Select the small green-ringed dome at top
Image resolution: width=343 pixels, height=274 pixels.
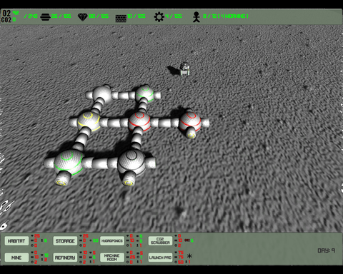click(x=144, y=93)
